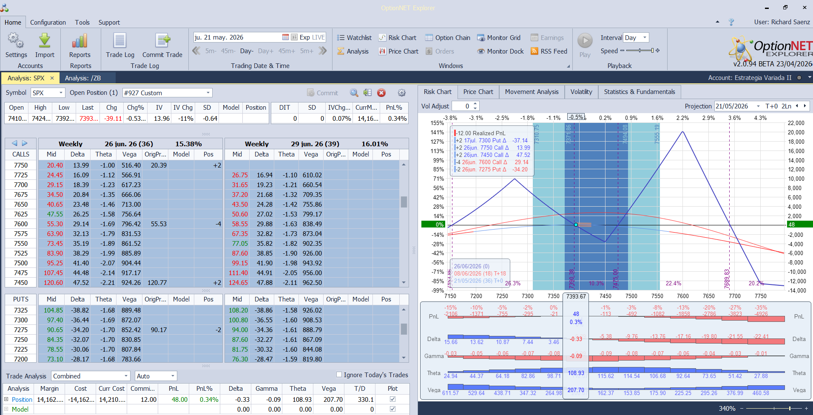The image size is (813, 415).
Task: Open the account options dropdown arrow
Action: pos(810,77)
